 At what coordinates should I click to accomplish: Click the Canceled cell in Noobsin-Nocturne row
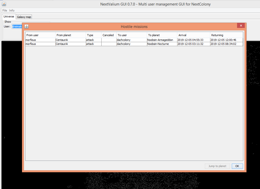109,44
